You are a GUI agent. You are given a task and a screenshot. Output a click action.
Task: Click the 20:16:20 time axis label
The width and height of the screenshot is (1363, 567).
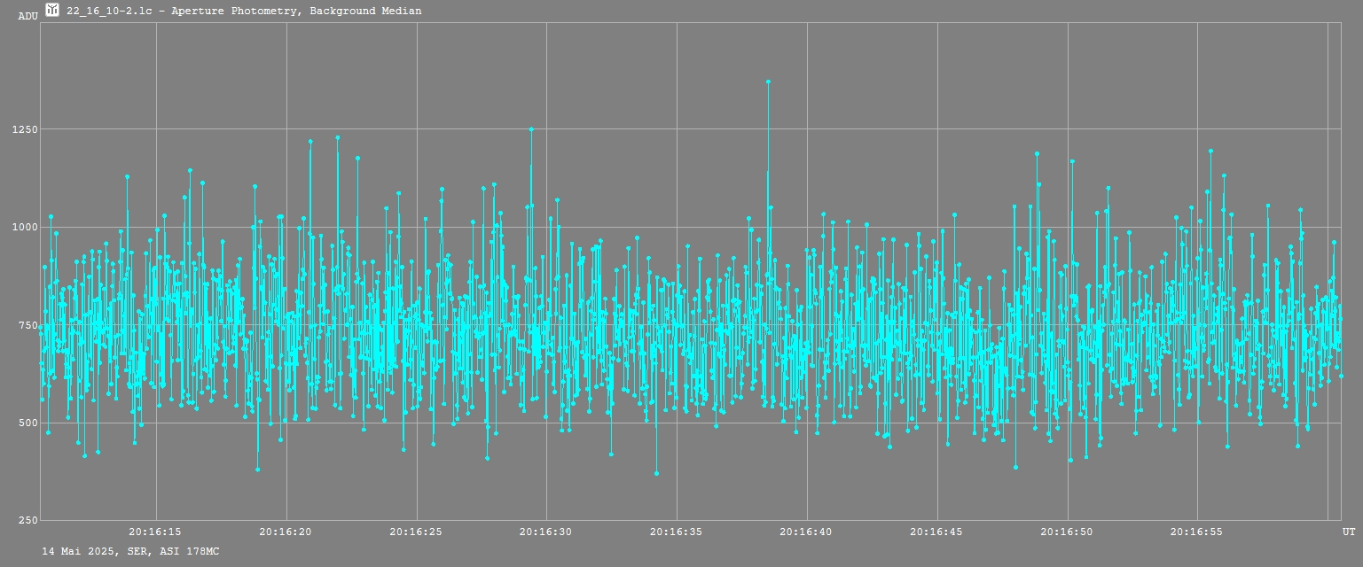coord(286,532)
